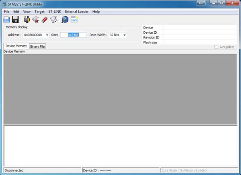Viewport: 241px width, 175px height.
Task: Disconnect from target icon
Action: pyautogui.click(x=36, y=20)
